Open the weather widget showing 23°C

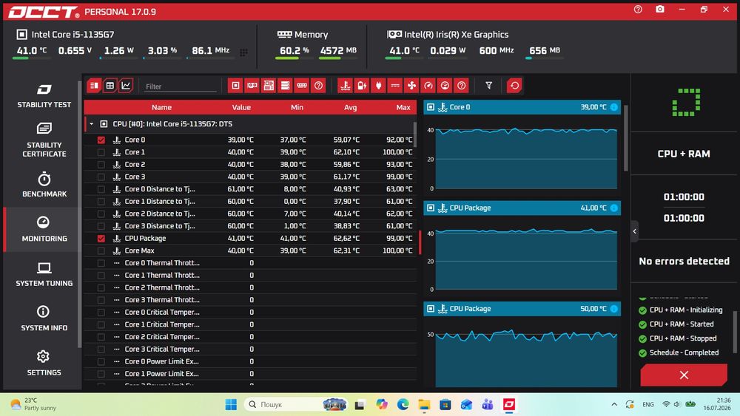tap(33, 404)
